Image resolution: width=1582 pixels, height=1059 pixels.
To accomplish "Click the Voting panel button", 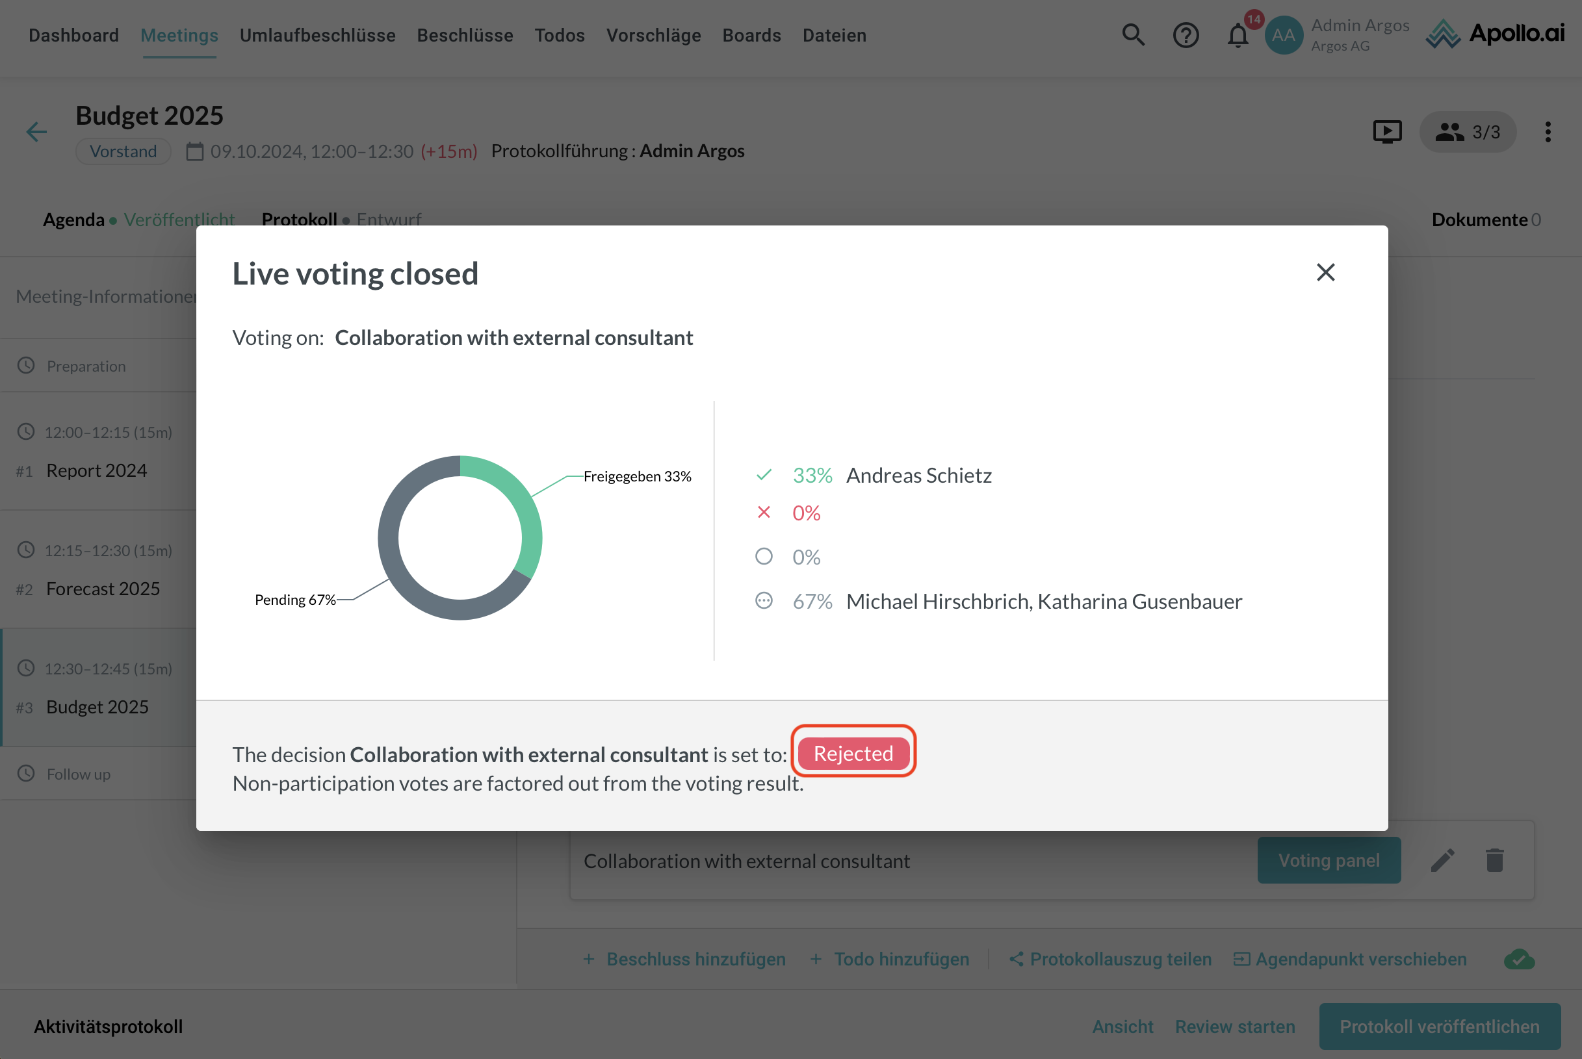I will [x=1328, y=860].
